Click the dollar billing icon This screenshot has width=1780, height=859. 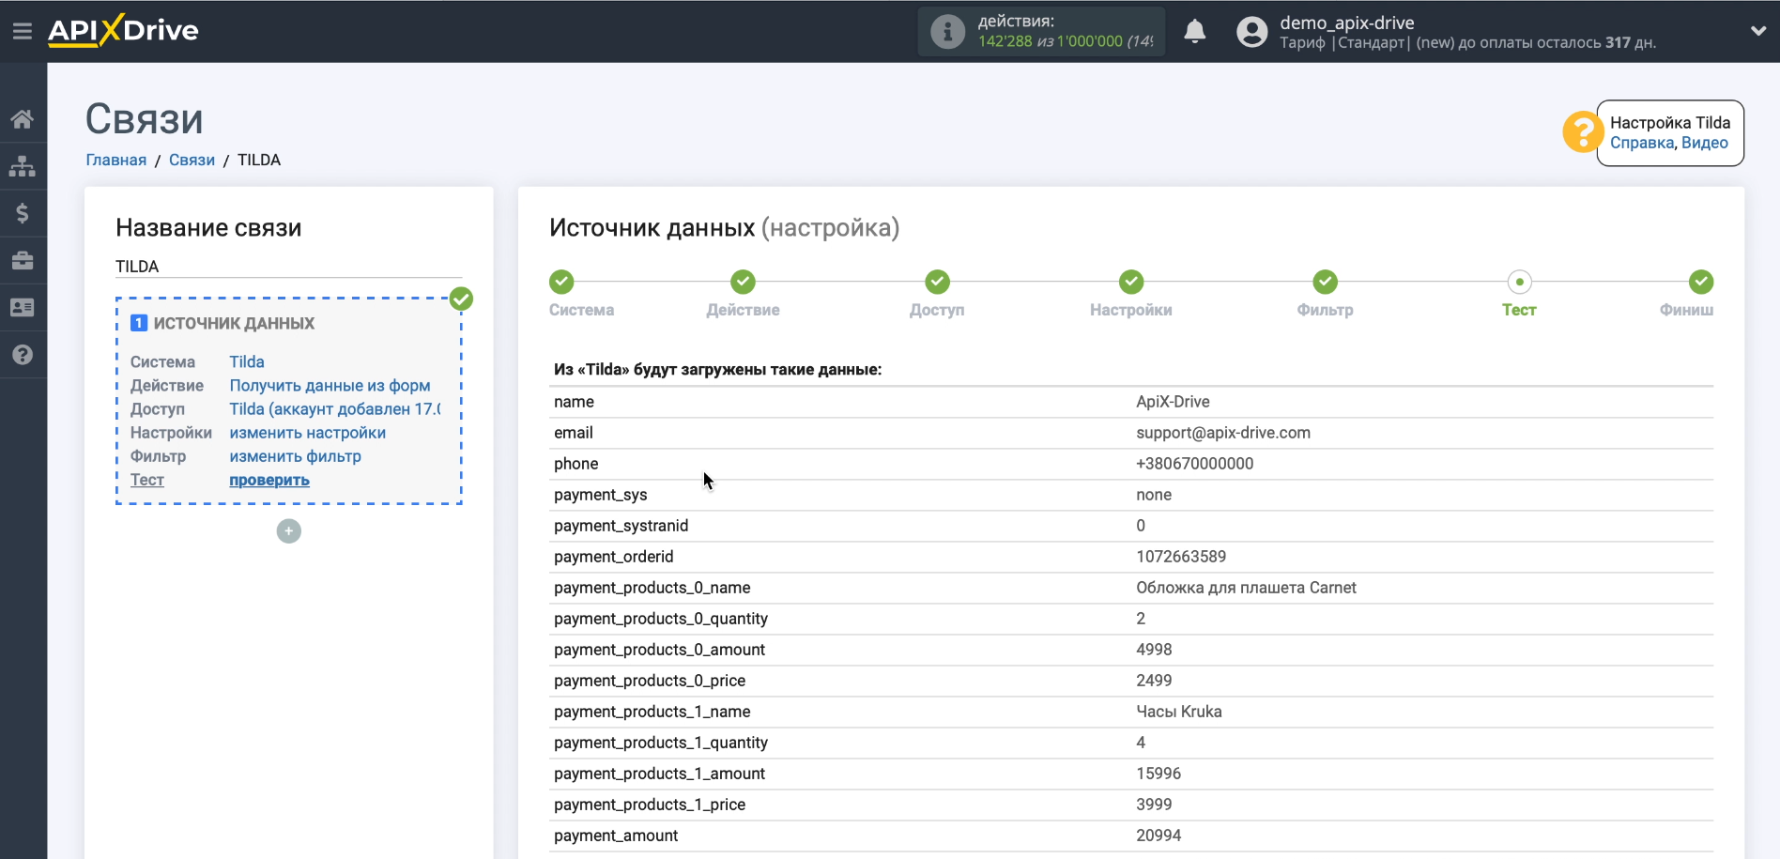[x=23, y=213]
